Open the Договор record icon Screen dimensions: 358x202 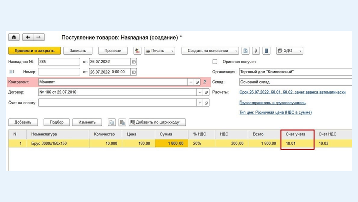(x=206, y=92)
